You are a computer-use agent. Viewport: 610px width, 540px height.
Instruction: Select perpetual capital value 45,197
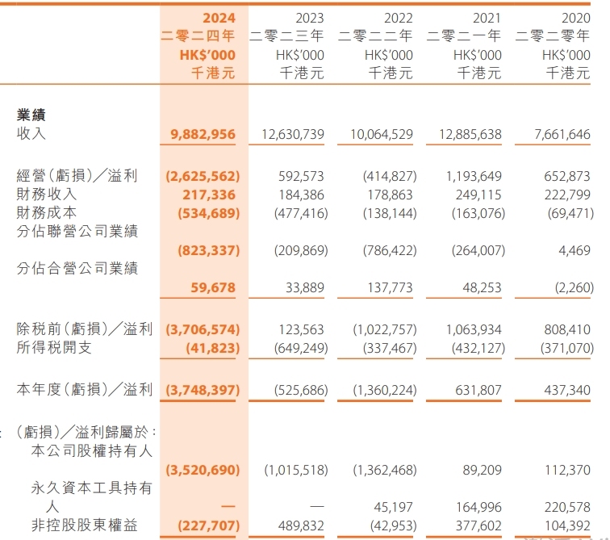click(393, 507)
